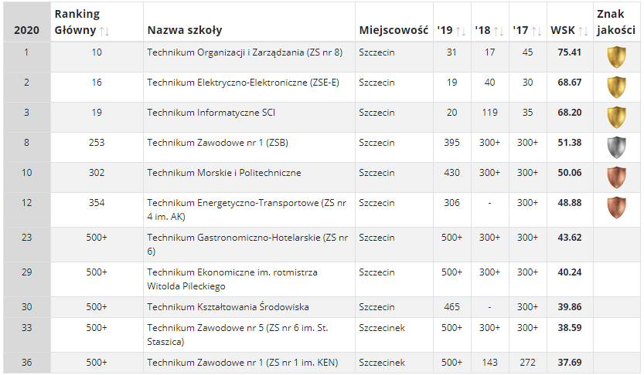The width and height of the screenshot is (644, 375).
Task: Click bronze shield for Technikum Morskie i Politechniczne
Action: click(616, 177)
